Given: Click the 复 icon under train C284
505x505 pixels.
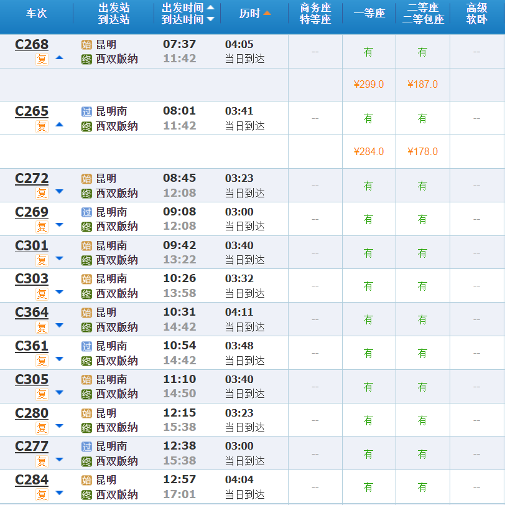Looking at the screenshot, I should 42,495.
